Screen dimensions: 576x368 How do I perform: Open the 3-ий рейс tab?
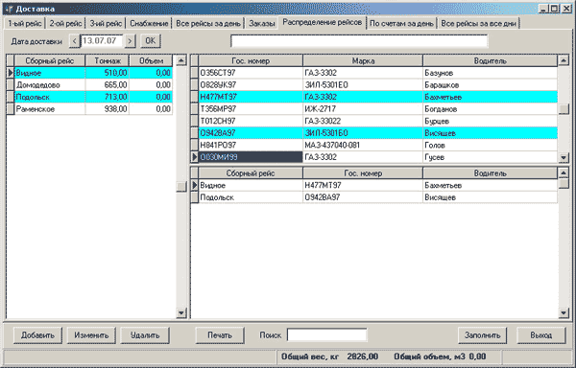point(106,23)
